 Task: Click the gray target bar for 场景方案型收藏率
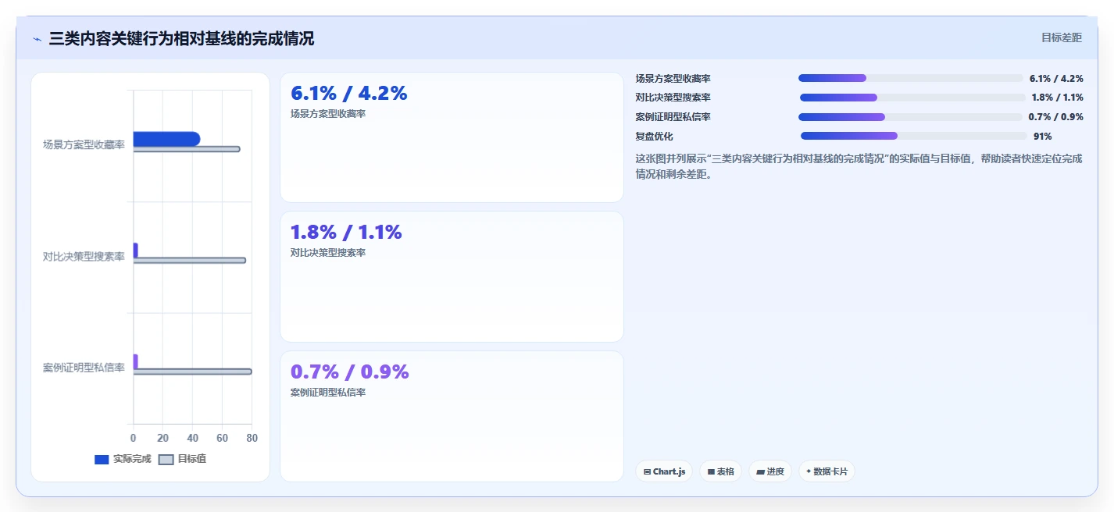tap(187, 149)
